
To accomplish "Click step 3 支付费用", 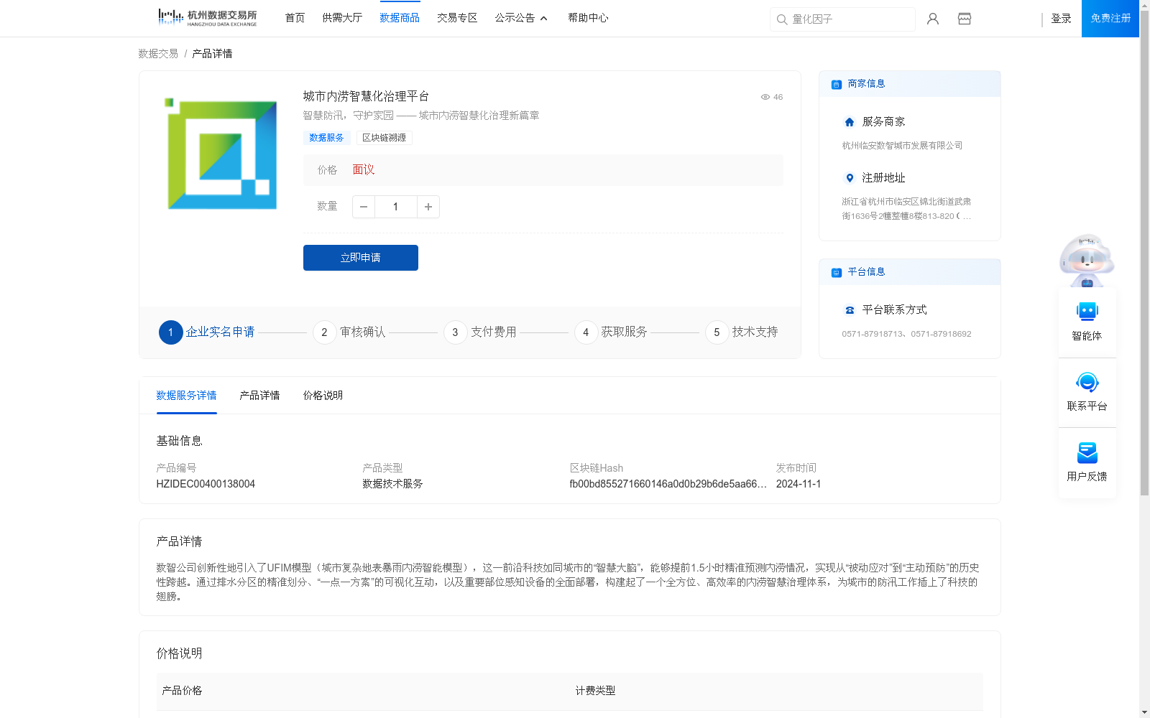I will pyautogui.click(x=480, y=332).
